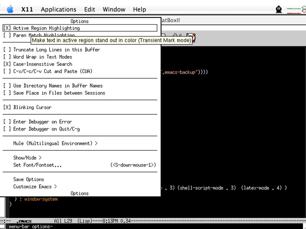Click the atBoxII window title bar
The height and width of the screenshot is (229, 306).
coord(233,20)
